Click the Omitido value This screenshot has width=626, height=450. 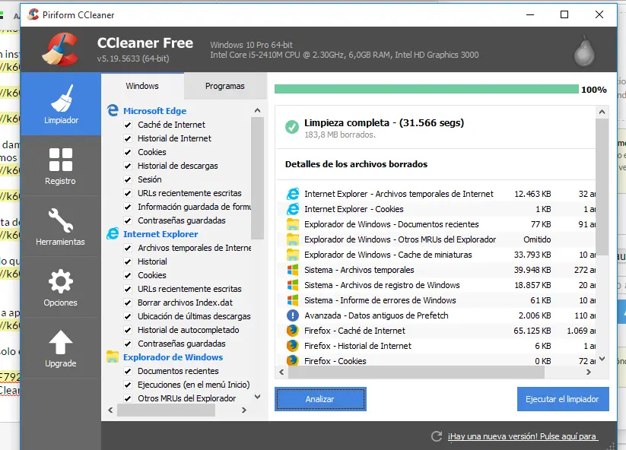click(537, 239)
